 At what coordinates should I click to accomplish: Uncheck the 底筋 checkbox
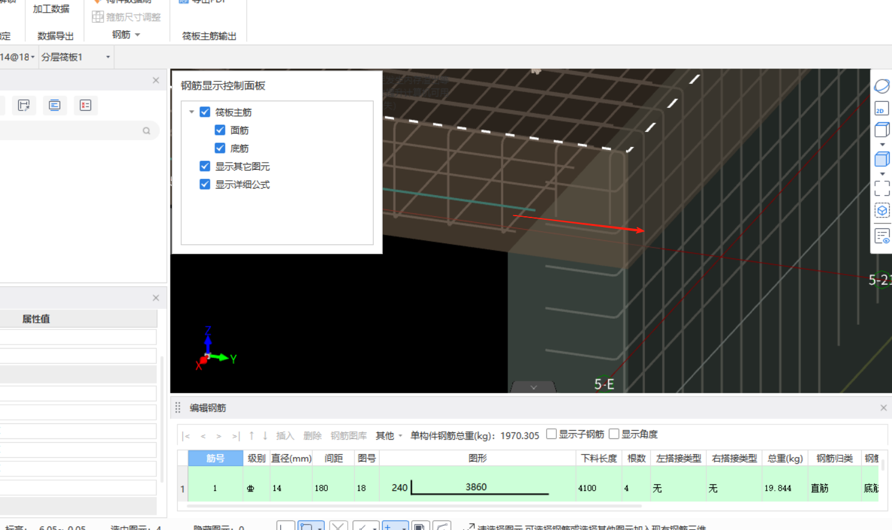point(220,148)
